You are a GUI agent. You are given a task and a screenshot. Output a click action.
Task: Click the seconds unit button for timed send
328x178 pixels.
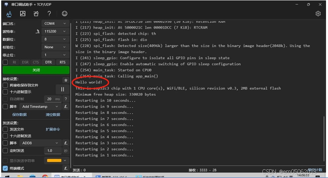click(66, 151)
